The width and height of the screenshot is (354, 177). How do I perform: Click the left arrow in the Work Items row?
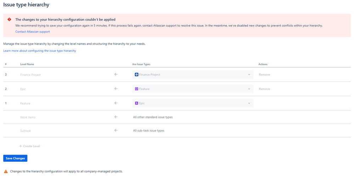click(116, 117)
